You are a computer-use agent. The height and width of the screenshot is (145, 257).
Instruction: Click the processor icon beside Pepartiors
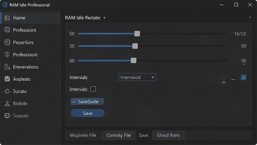point(7,42)
